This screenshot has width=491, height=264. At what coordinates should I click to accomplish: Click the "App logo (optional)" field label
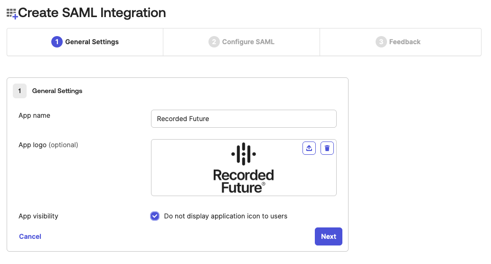tap(48, 145)
